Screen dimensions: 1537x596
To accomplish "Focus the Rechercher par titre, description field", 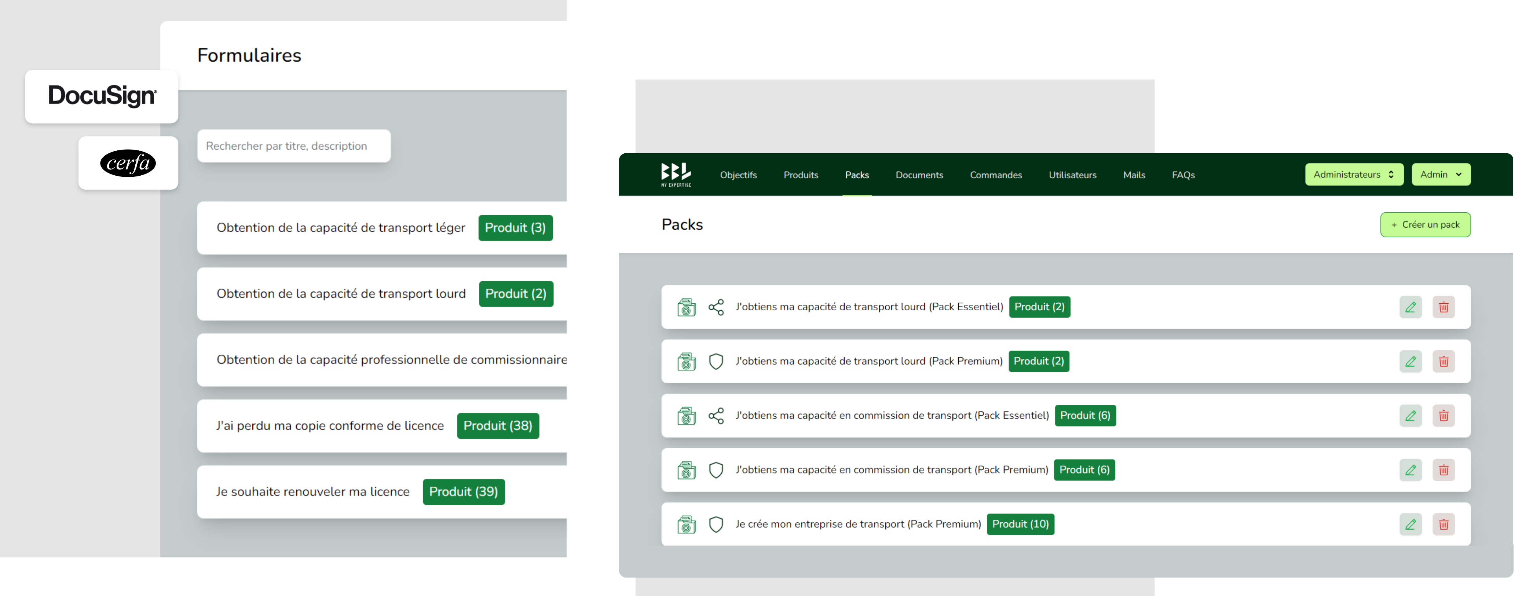I will tap(293, 146).
